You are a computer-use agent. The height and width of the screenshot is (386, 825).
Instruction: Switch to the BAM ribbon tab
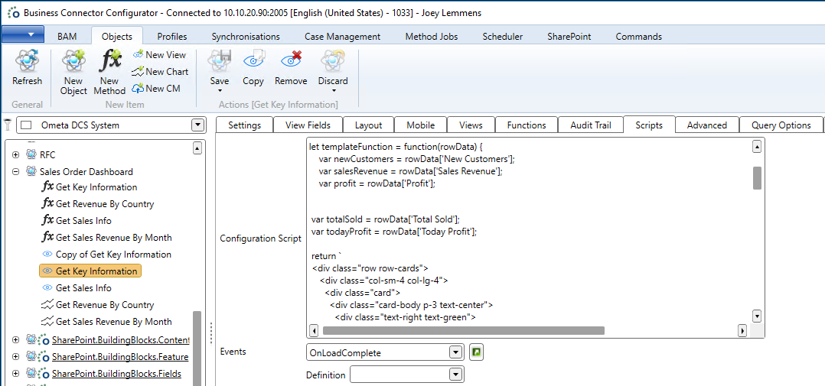coord(67,36)
